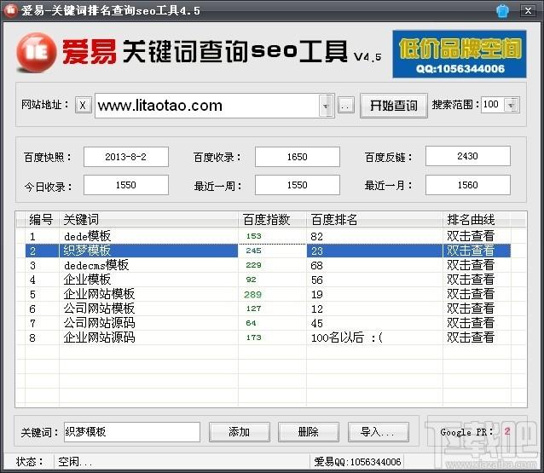Sort by the 百度排名 column header
The height and width of the screenshot is (473, 544).
coord(374,220)
